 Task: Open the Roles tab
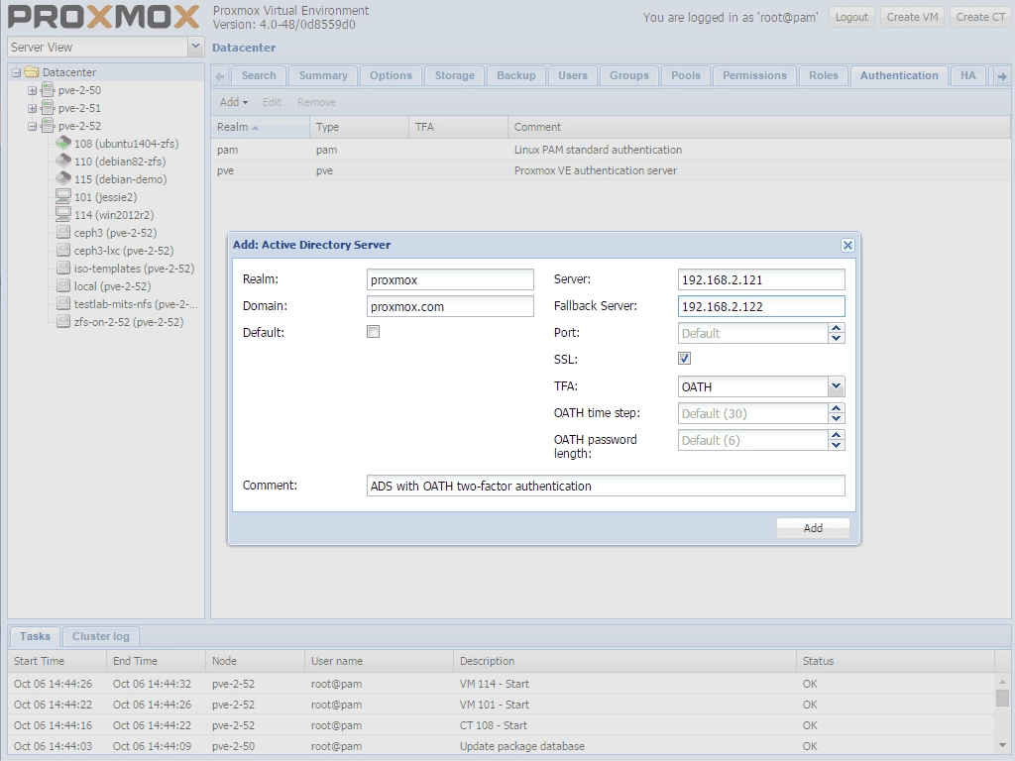[x=824, y=75]
